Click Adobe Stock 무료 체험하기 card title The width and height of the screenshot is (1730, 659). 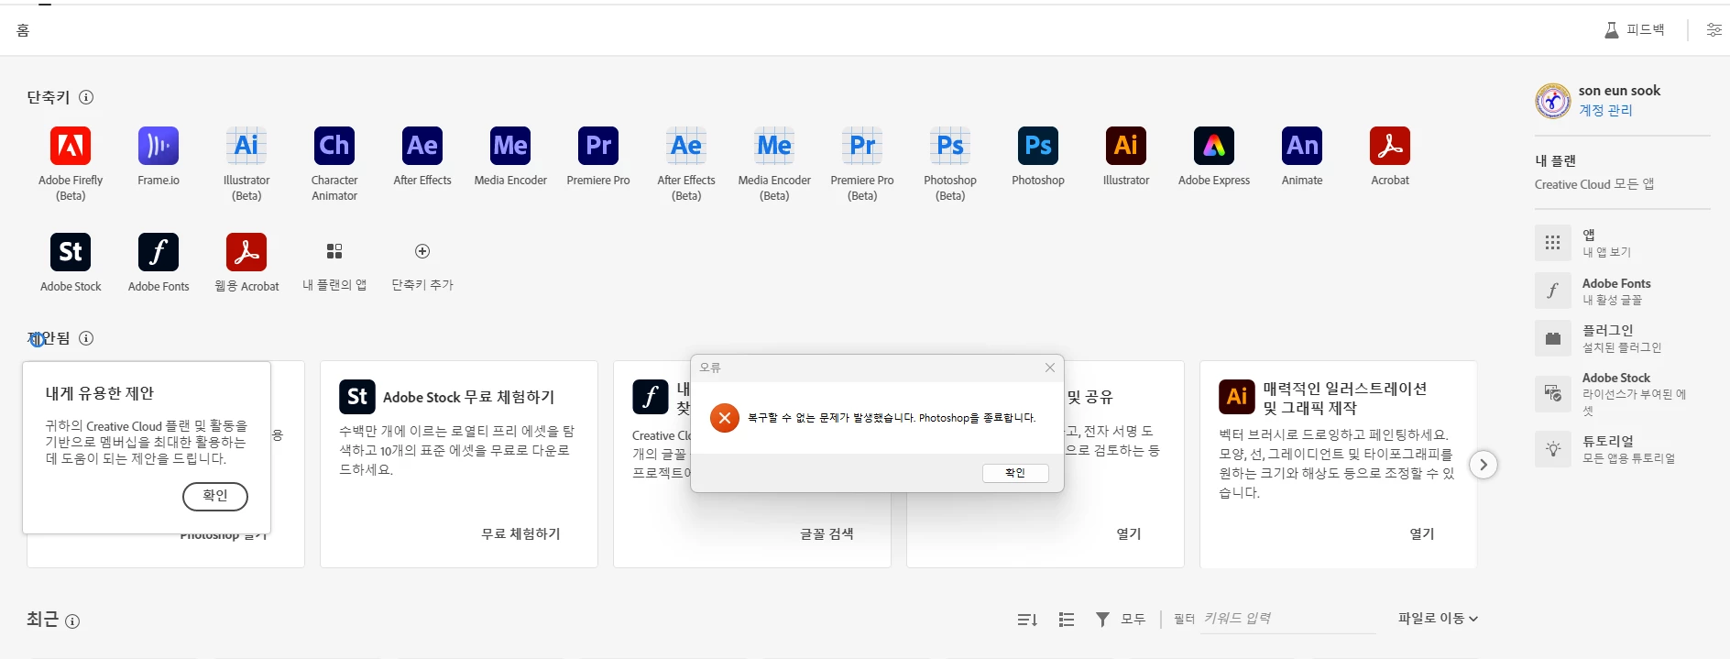click(468, 397)
